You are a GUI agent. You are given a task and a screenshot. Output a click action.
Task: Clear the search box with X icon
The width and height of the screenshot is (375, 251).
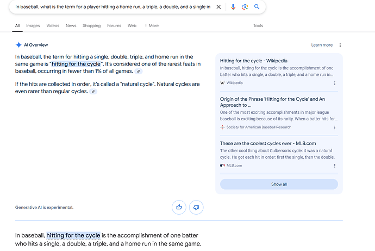click(x=218, y=7)
